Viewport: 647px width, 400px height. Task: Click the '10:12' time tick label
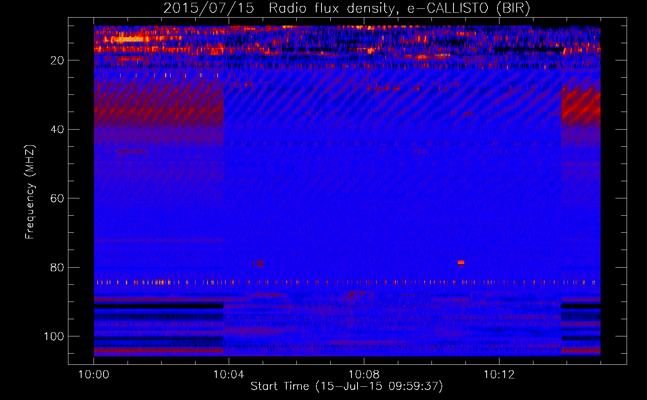click(x=499, y=375)
